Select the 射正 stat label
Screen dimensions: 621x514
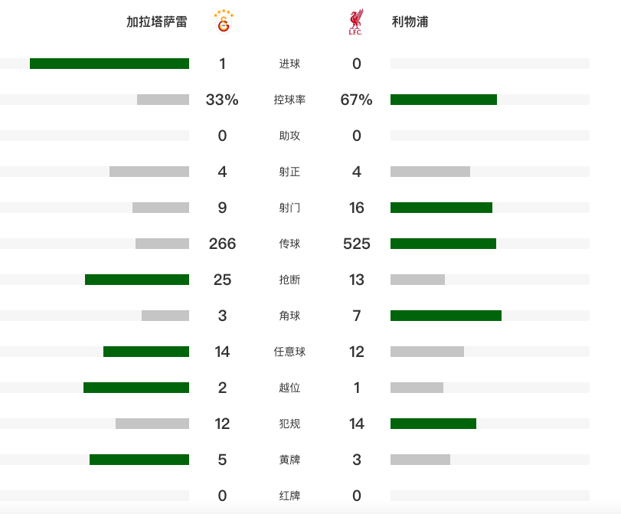(289, 172)
